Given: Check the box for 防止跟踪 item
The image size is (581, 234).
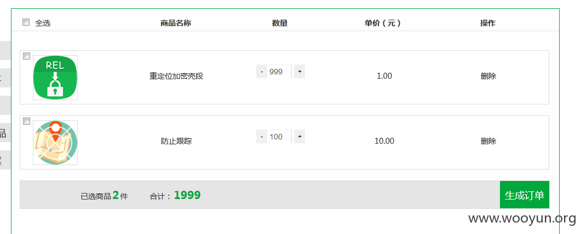Looking at the screenshot, I should click(x=27, y=121).
